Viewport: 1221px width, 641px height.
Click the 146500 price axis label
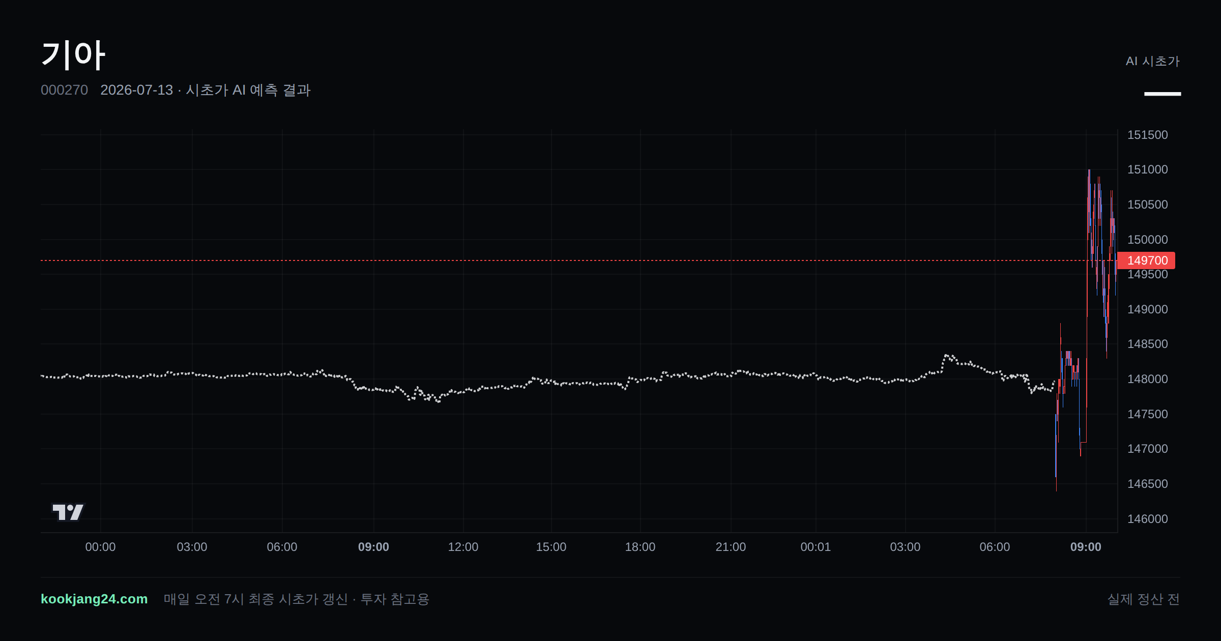pos(1147,484)
